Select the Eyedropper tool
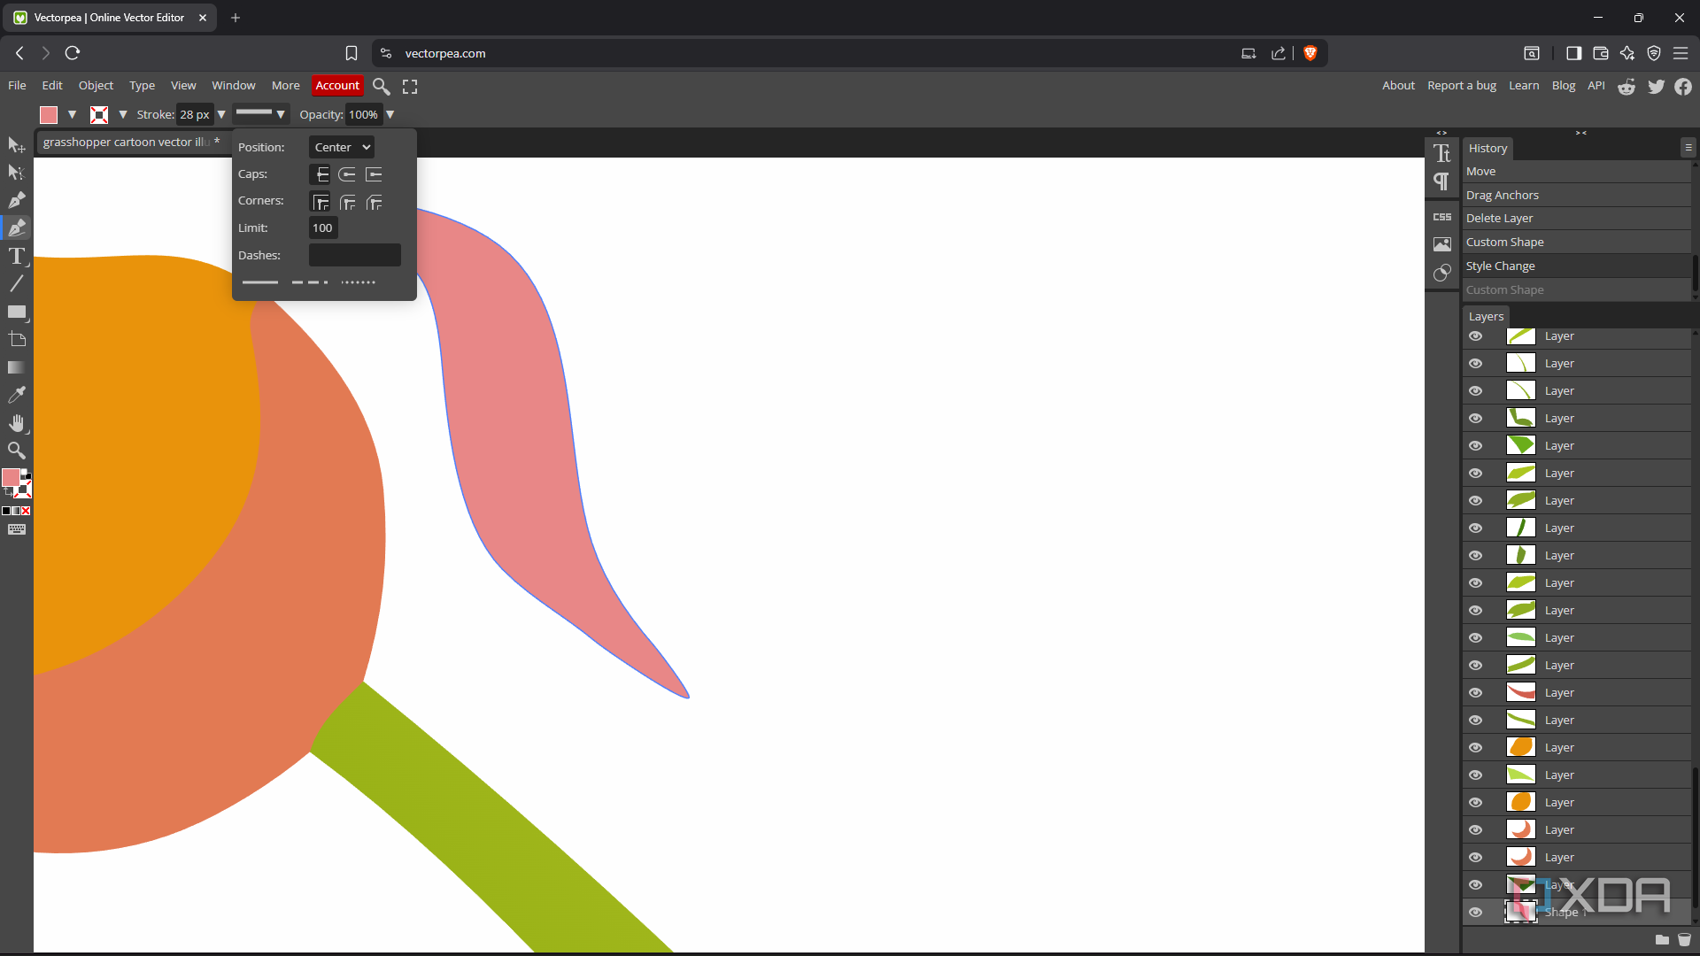 click(16, 395)
